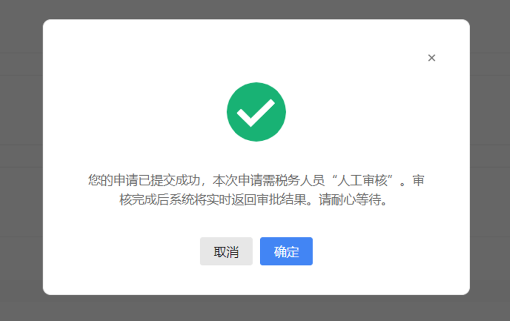Image resolution: width=510 pixels, height=321 pixels.
Task: Click the 您的申请已提交成功 message text
Action: 144,180
